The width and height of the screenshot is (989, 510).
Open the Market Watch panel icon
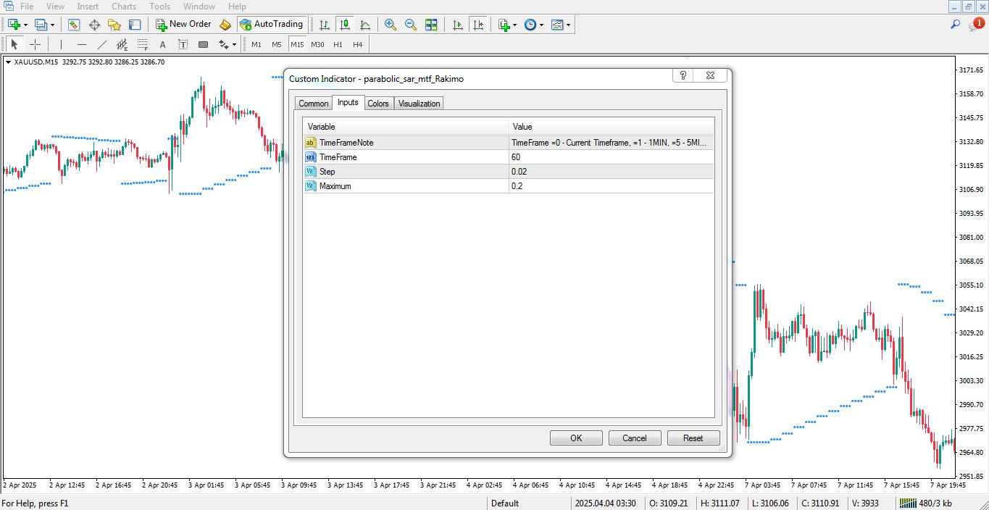click(x=74, y=25)
